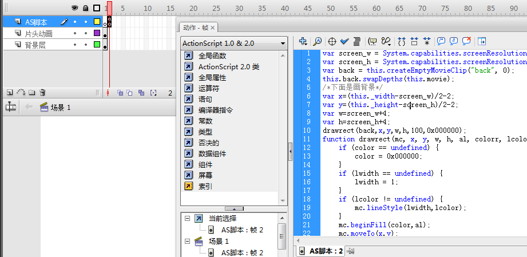Enable onion skin
The width and height of the screenshot is (527, 257).
click(120, 93)
